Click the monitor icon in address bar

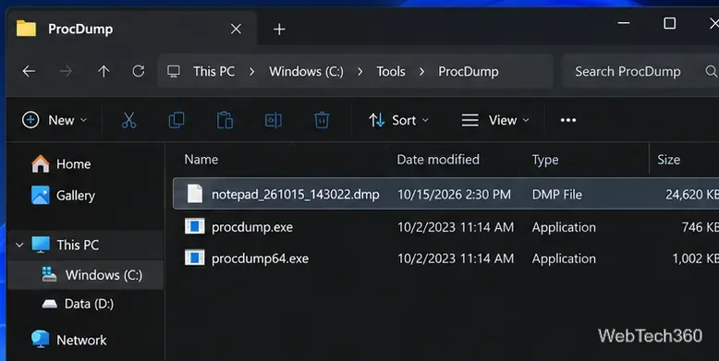pyautogui.click(x=174, y=71)
